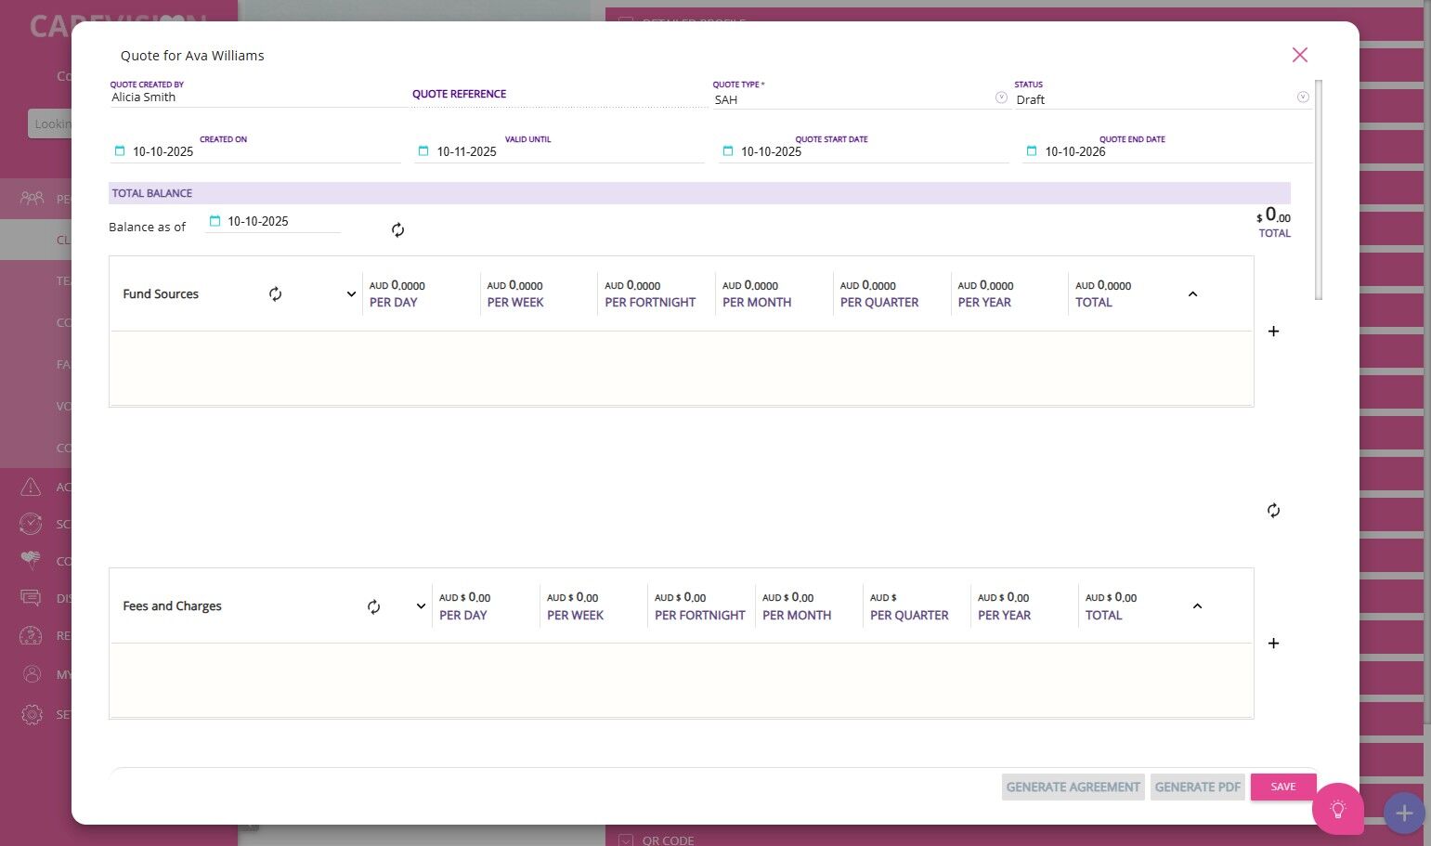The width and height of the screenshot is (1431, 846).
Task: Expand the Fees and Charges dropdown chevron
Action: (421, 606)
